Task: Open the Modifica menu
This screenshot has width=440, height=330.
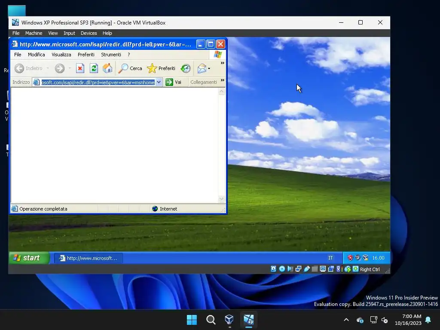Action: (x=36, y=55)
